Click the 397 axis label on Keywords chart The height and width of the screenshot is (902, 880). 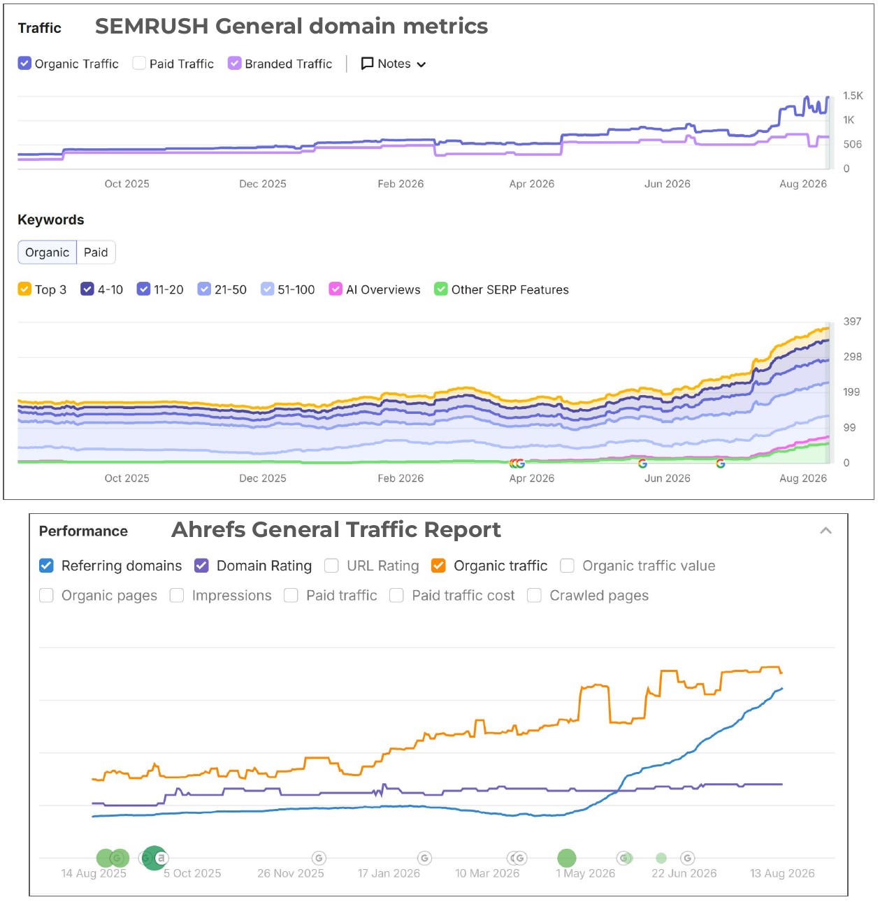tap(852, 322)
